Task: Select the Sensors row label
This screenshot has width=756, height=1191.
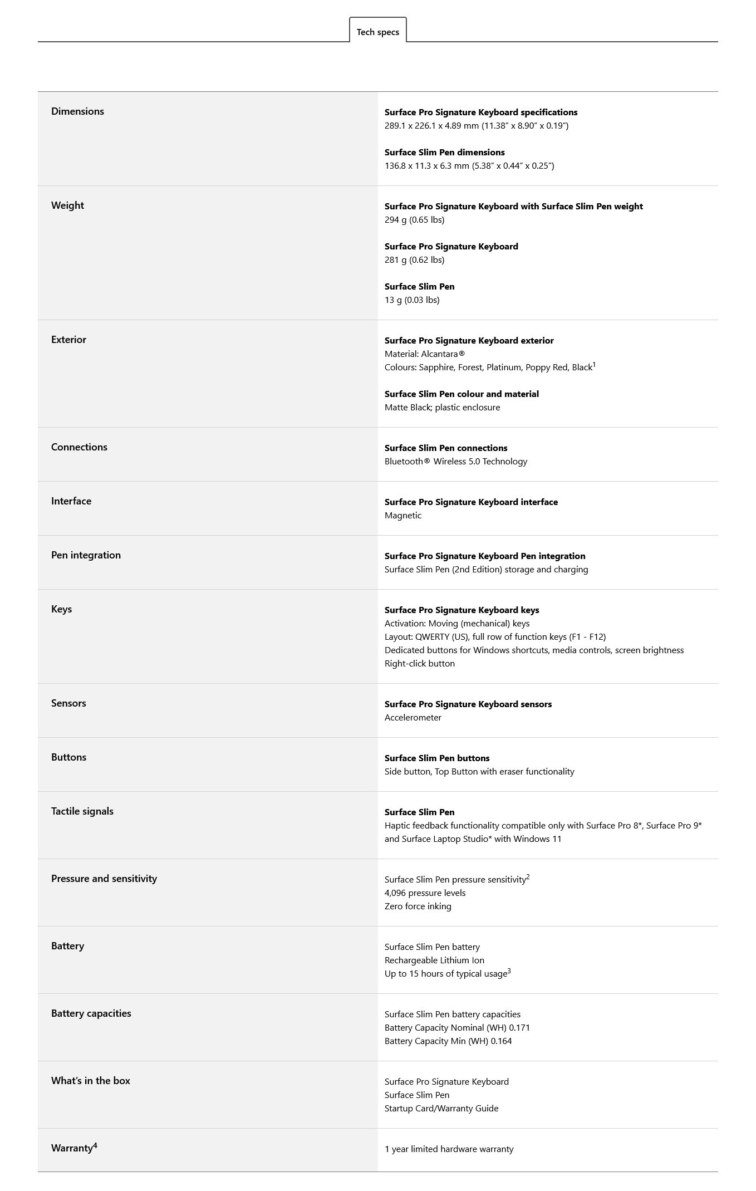Action: coord(68,703)
